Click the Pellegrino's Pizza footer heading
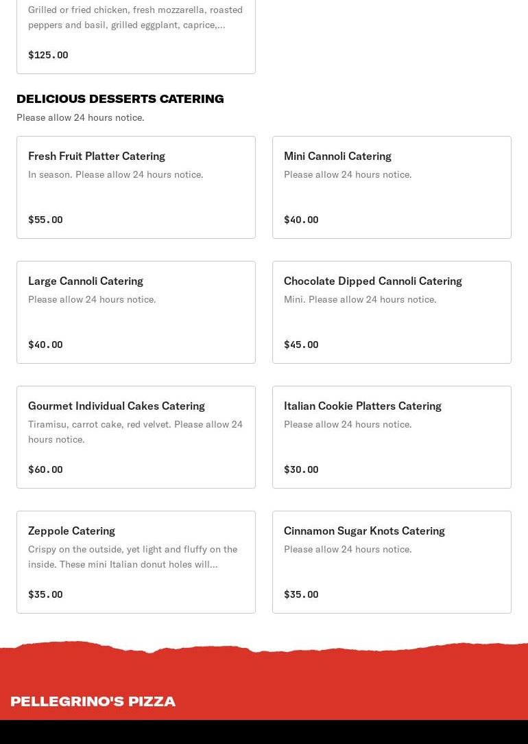 [93, 701]
